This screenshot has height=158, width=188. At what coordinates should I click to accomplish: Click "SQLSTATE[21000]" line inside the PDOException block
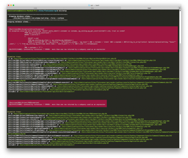tap(57, 104)
